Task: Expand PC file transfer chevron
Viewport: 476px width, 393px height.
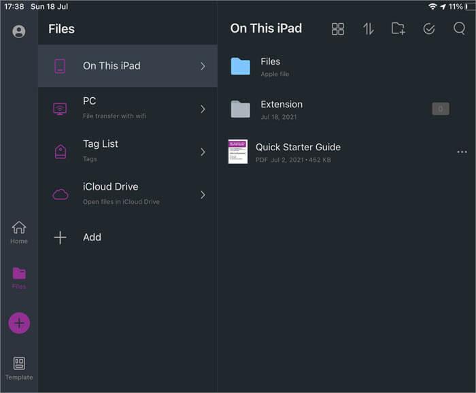Action: tap(203, 109)
